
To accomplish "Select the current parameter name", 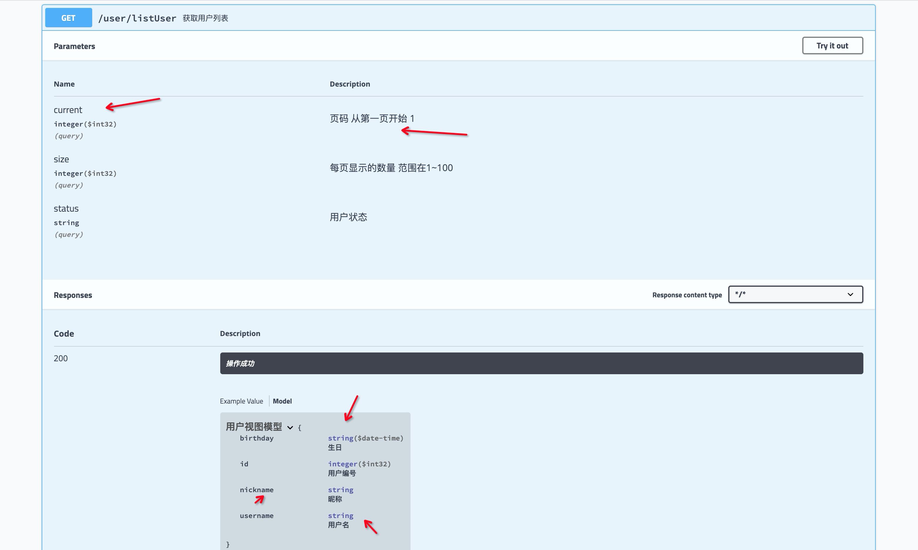I will [68, 110].
